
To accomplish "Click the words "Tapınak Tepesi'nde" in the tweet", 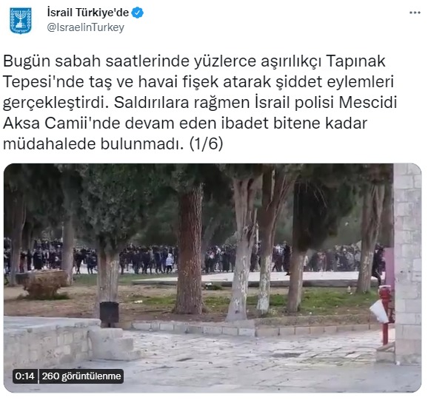I will coord(194,72).
